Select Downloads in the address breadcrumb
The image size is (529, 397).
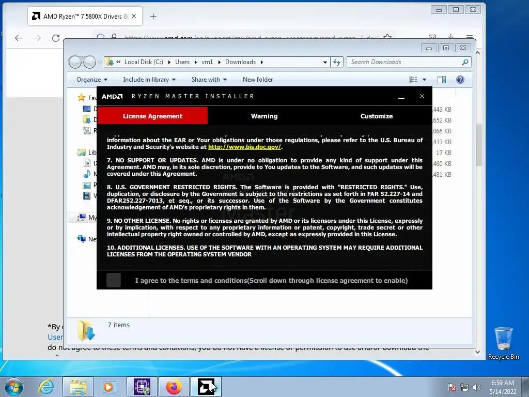240,62
